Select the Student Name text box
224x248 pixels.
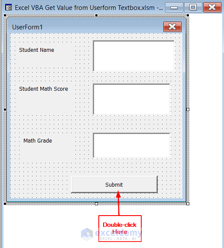[133, 56]
